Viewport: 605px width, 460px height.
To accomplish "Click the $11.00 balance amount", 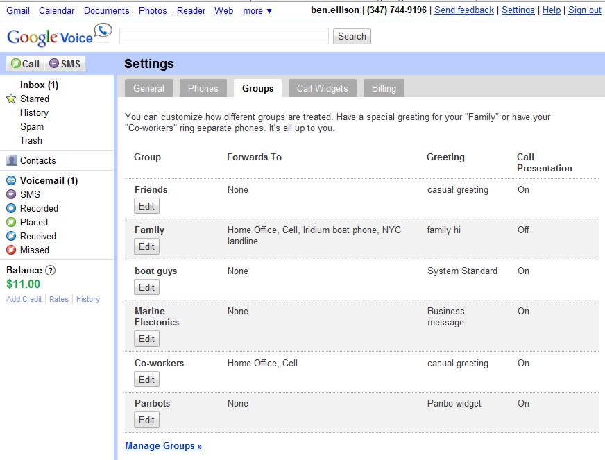I will click(x=23, y=284).
